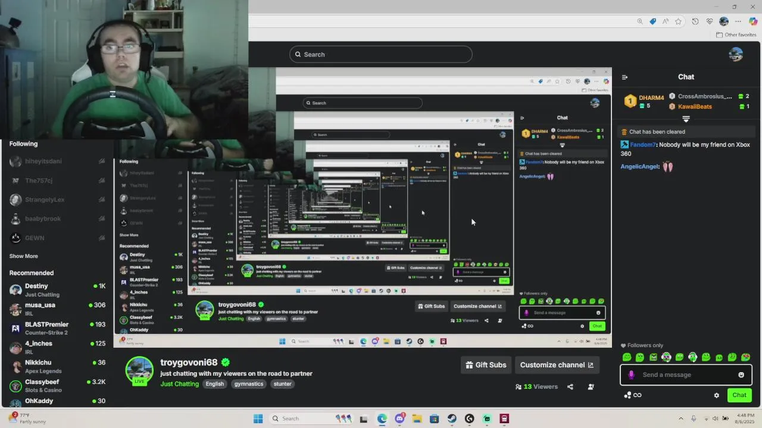Open Edge profile picture icon

coord(724,21)
